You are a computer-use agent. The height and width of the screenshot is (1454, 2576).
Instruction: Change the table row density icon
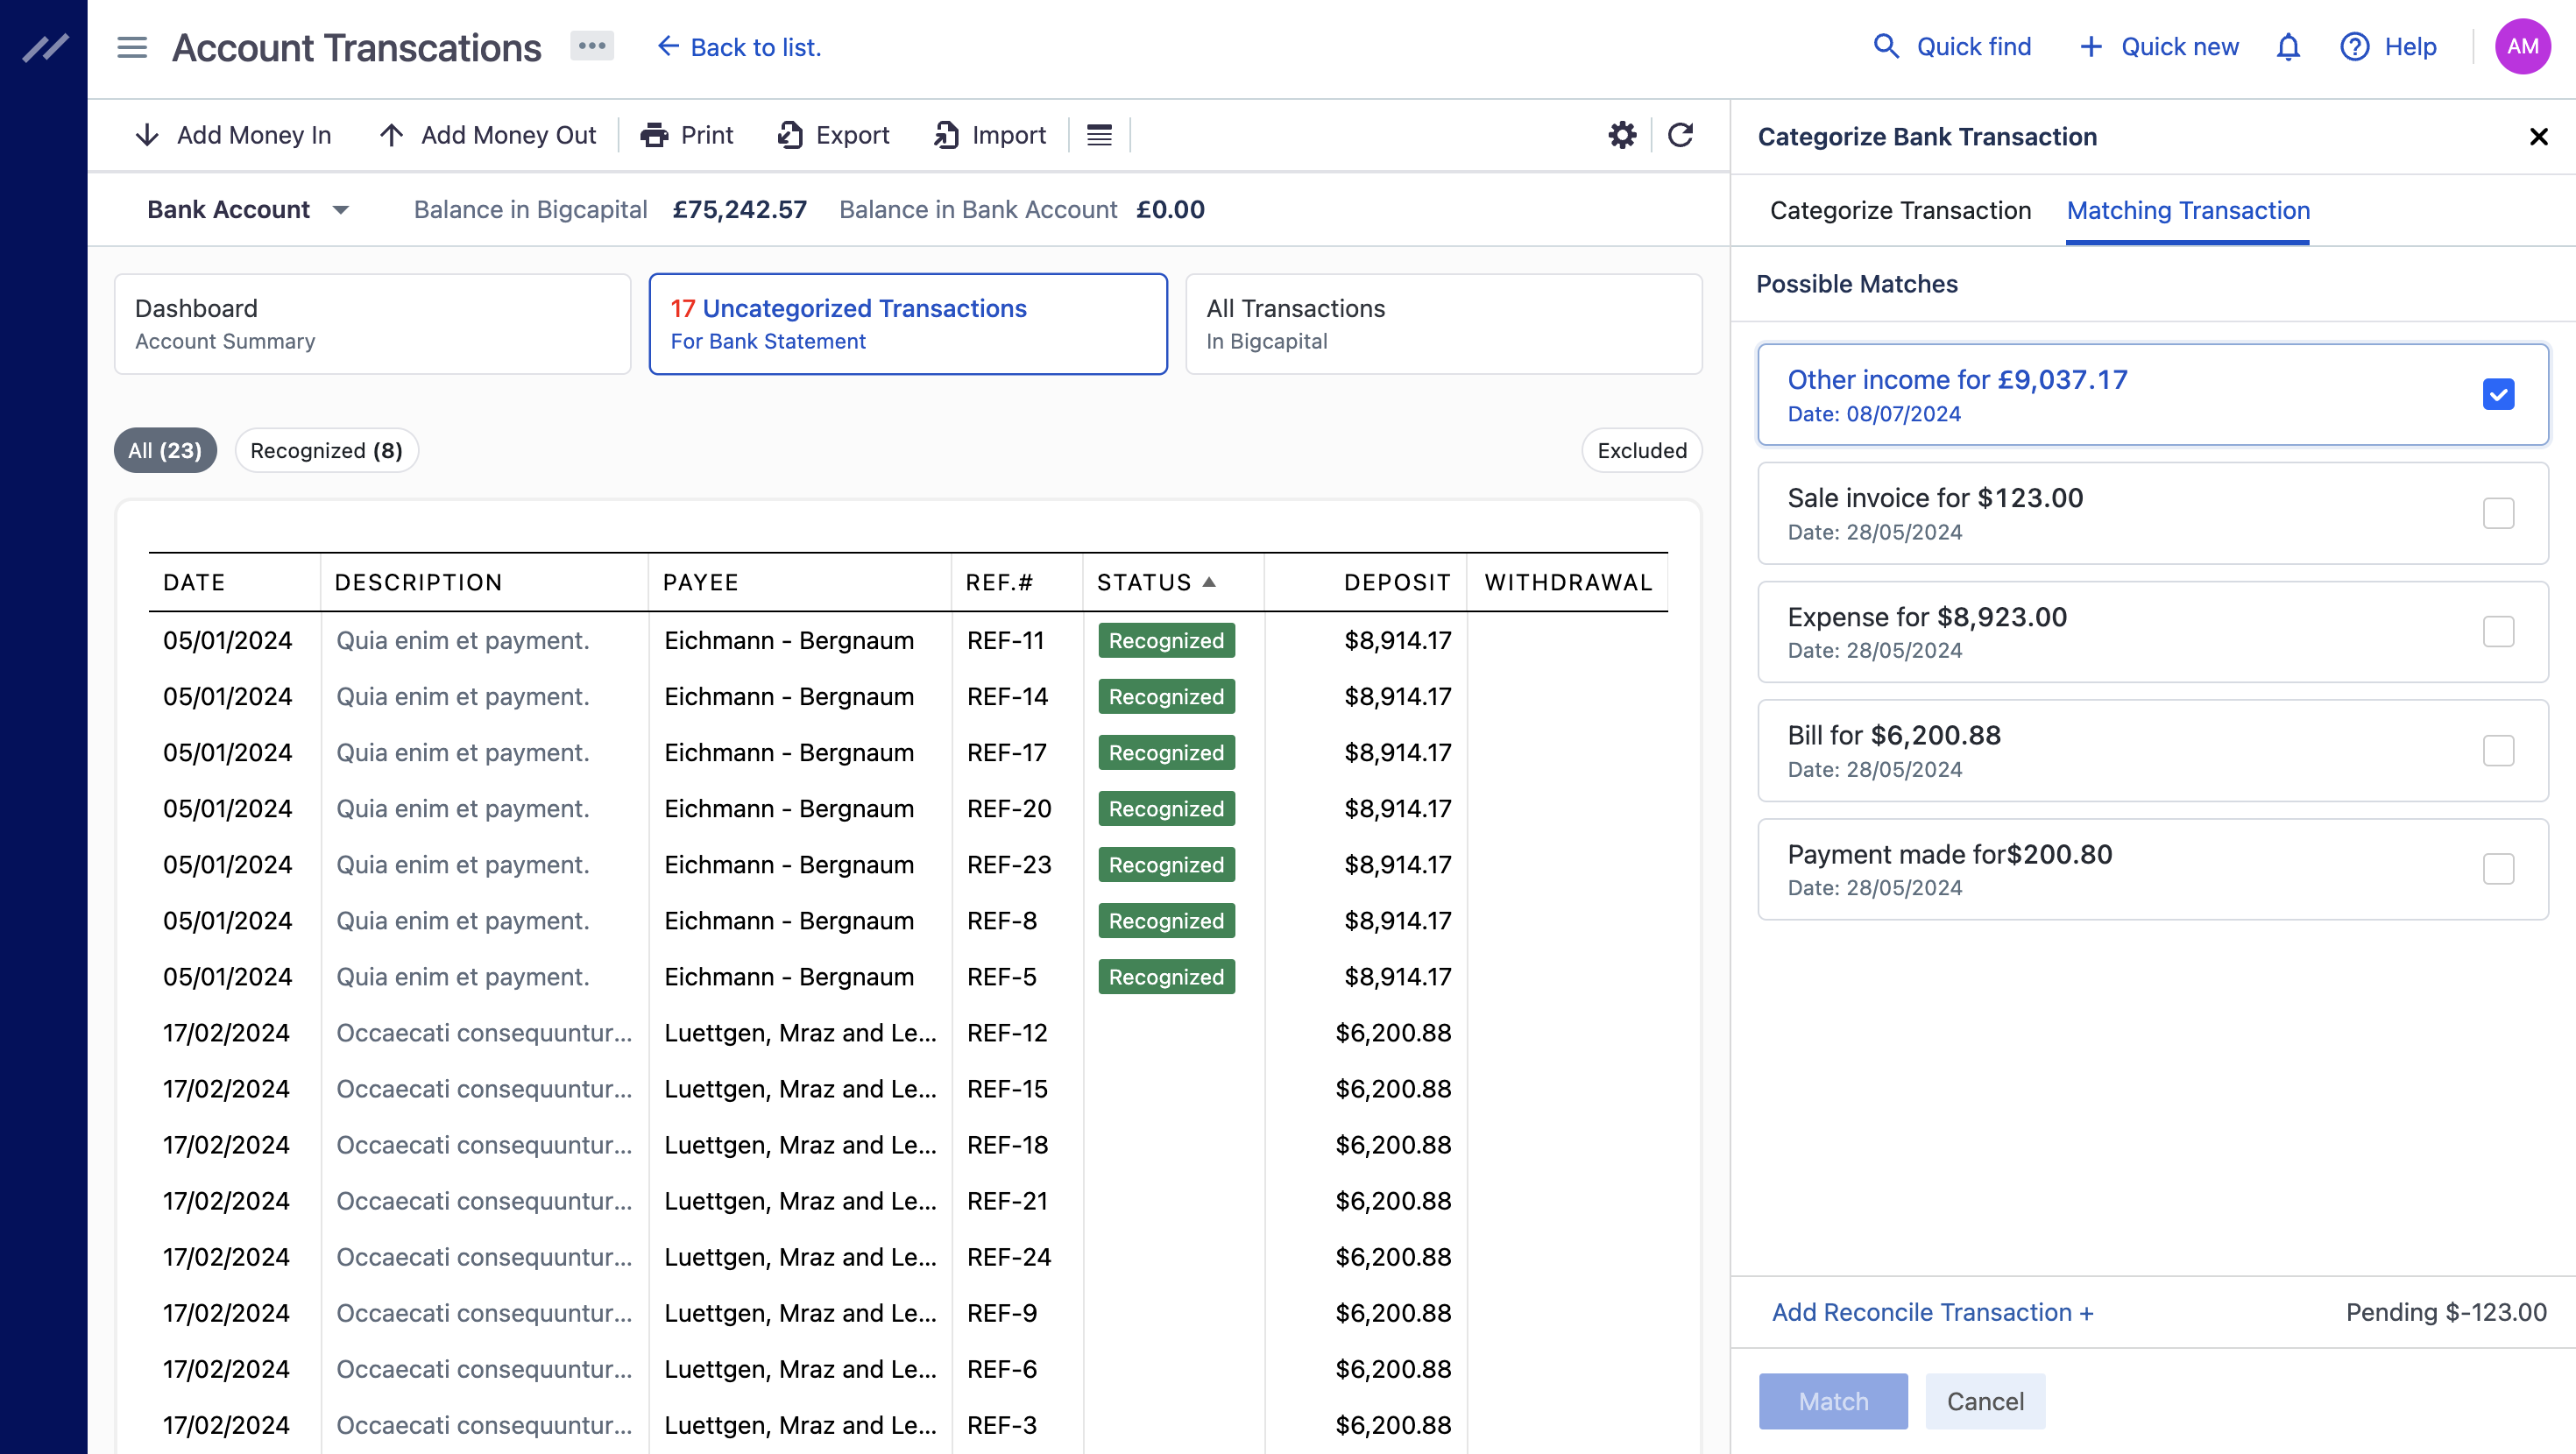click(x=1099, y=135)
